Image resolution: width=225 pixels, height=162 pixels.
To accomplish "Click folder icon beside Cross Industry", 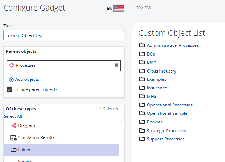I will coord(142,71).
